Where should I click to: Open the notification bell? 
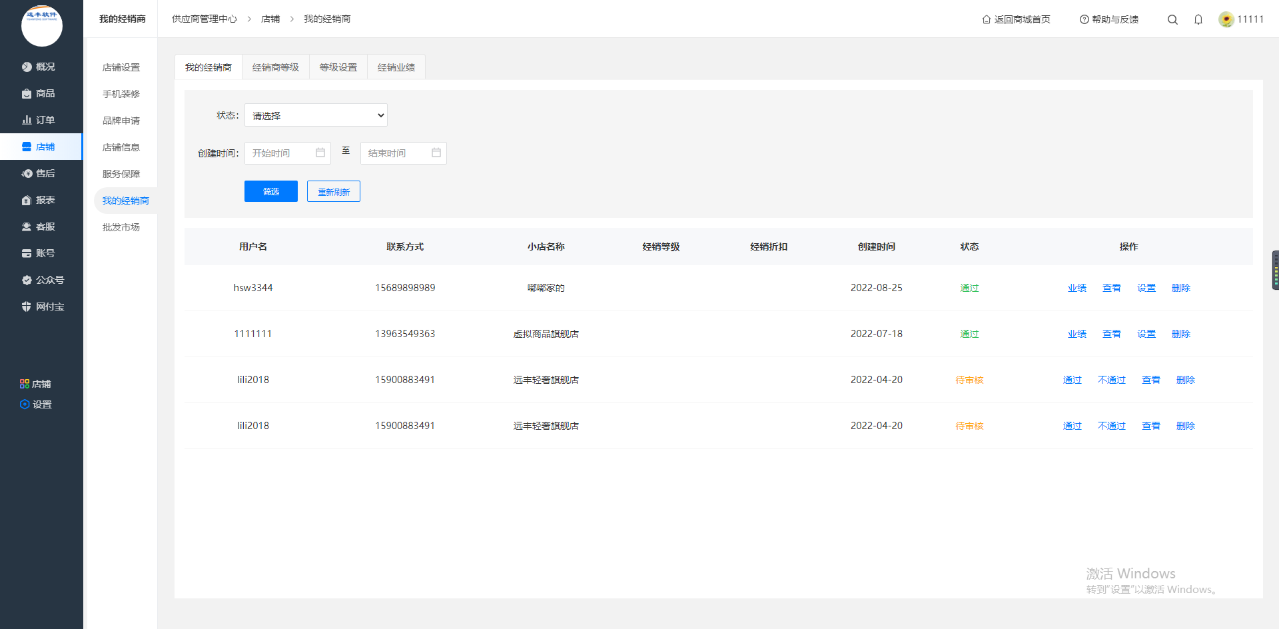click(x=1198, y=19)
